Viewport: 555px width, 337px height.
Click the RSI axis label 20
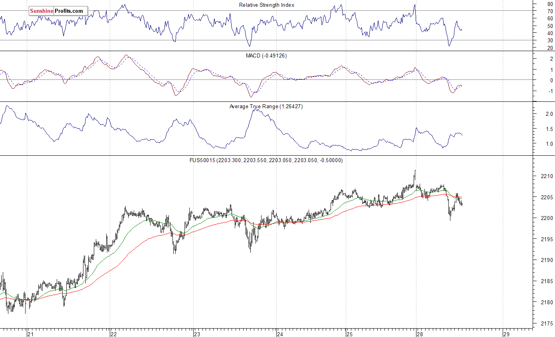(x=549, y=48)
